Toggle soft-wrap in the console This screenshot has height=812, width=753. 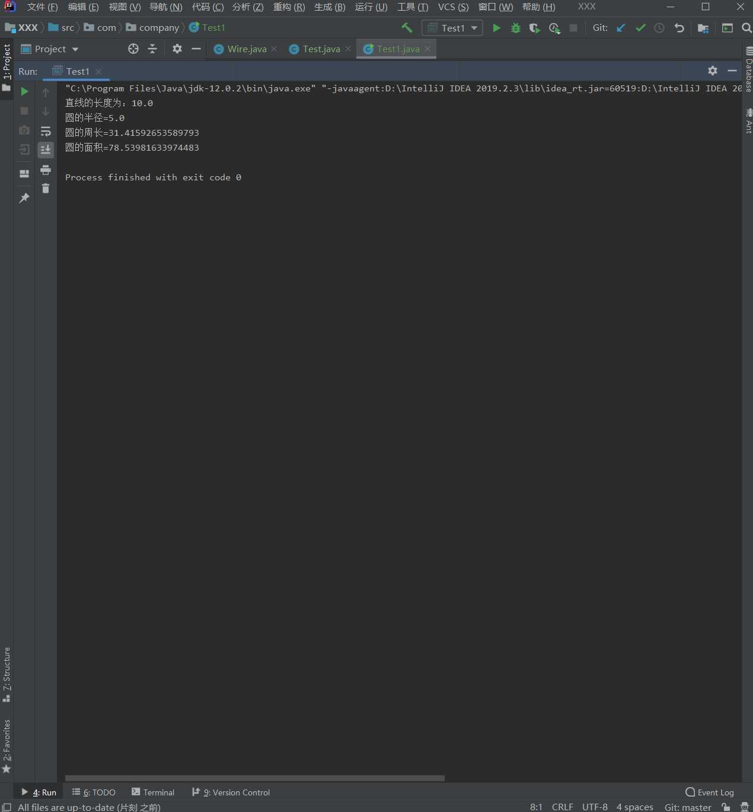(46, 131)
